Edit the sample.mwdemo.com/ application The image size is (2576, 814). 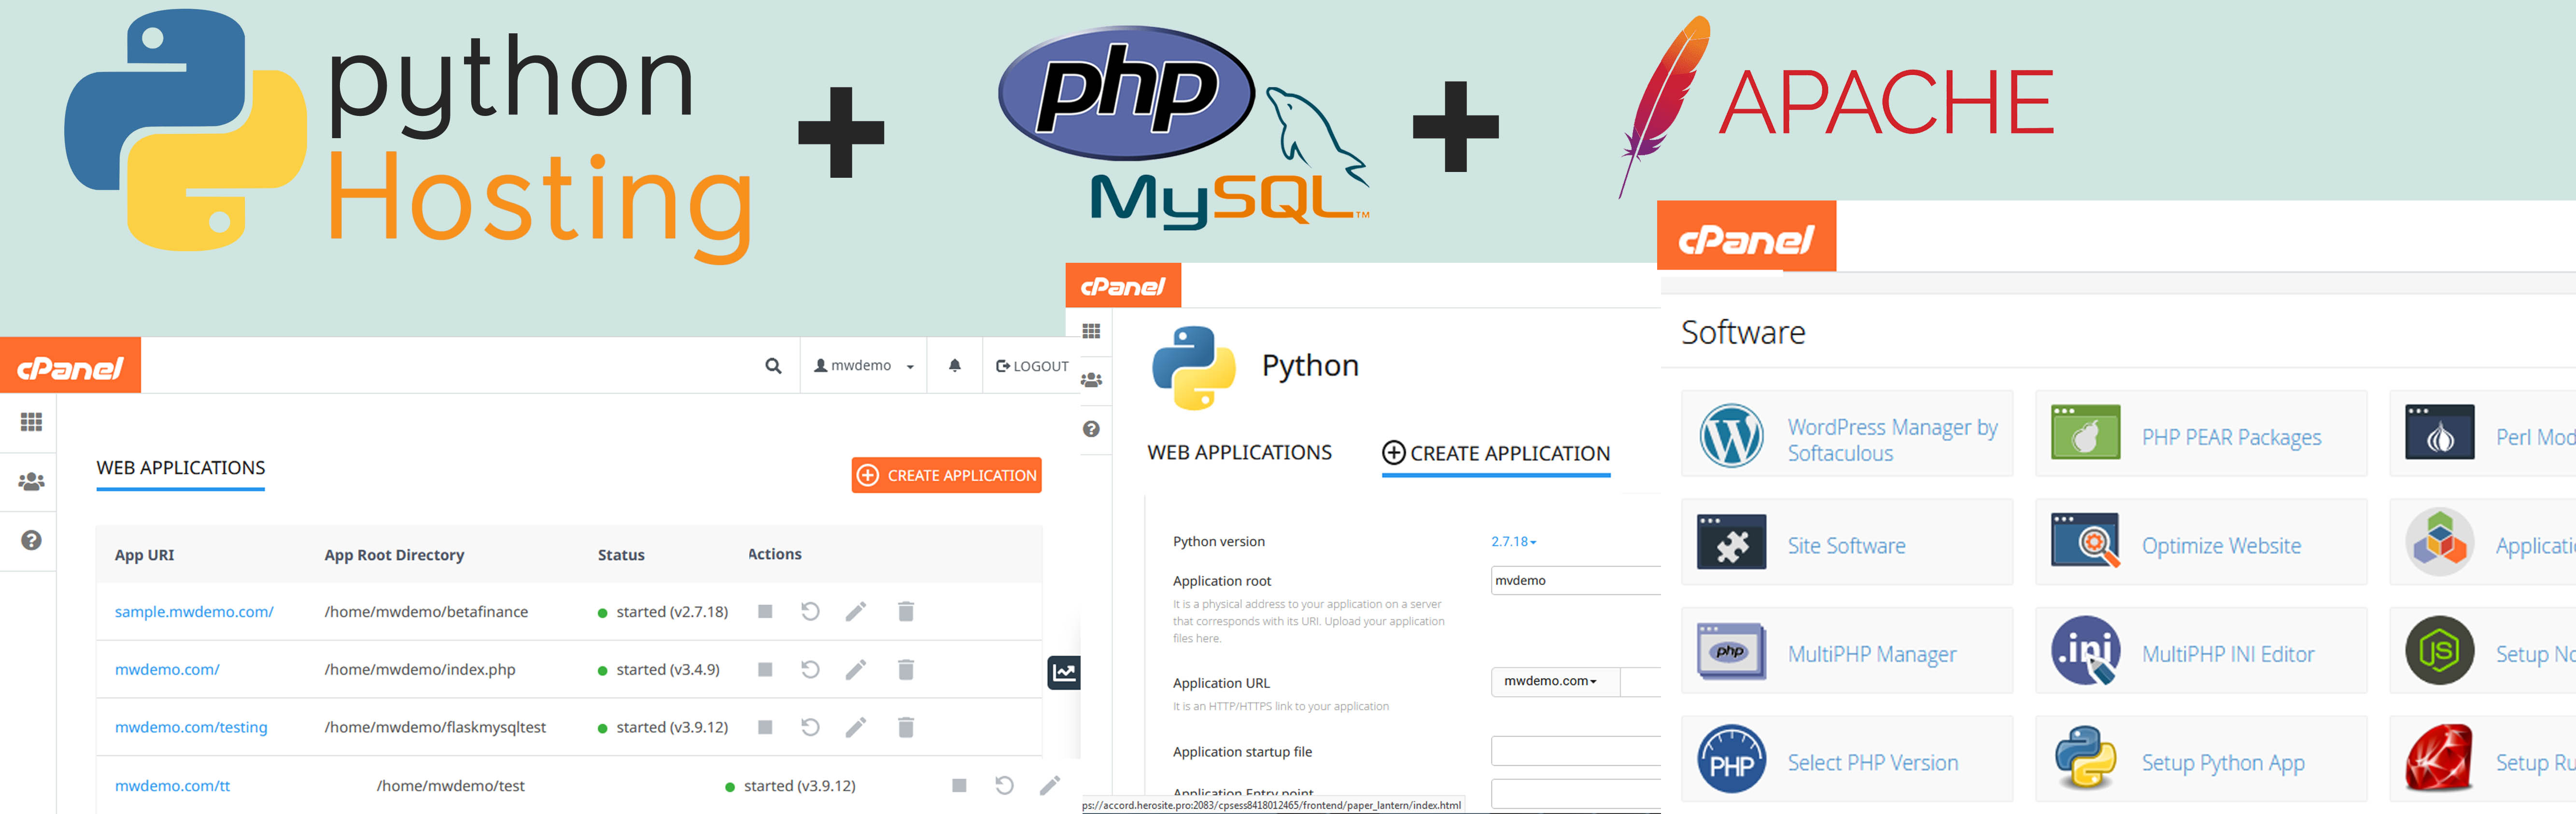pos(856,611)
